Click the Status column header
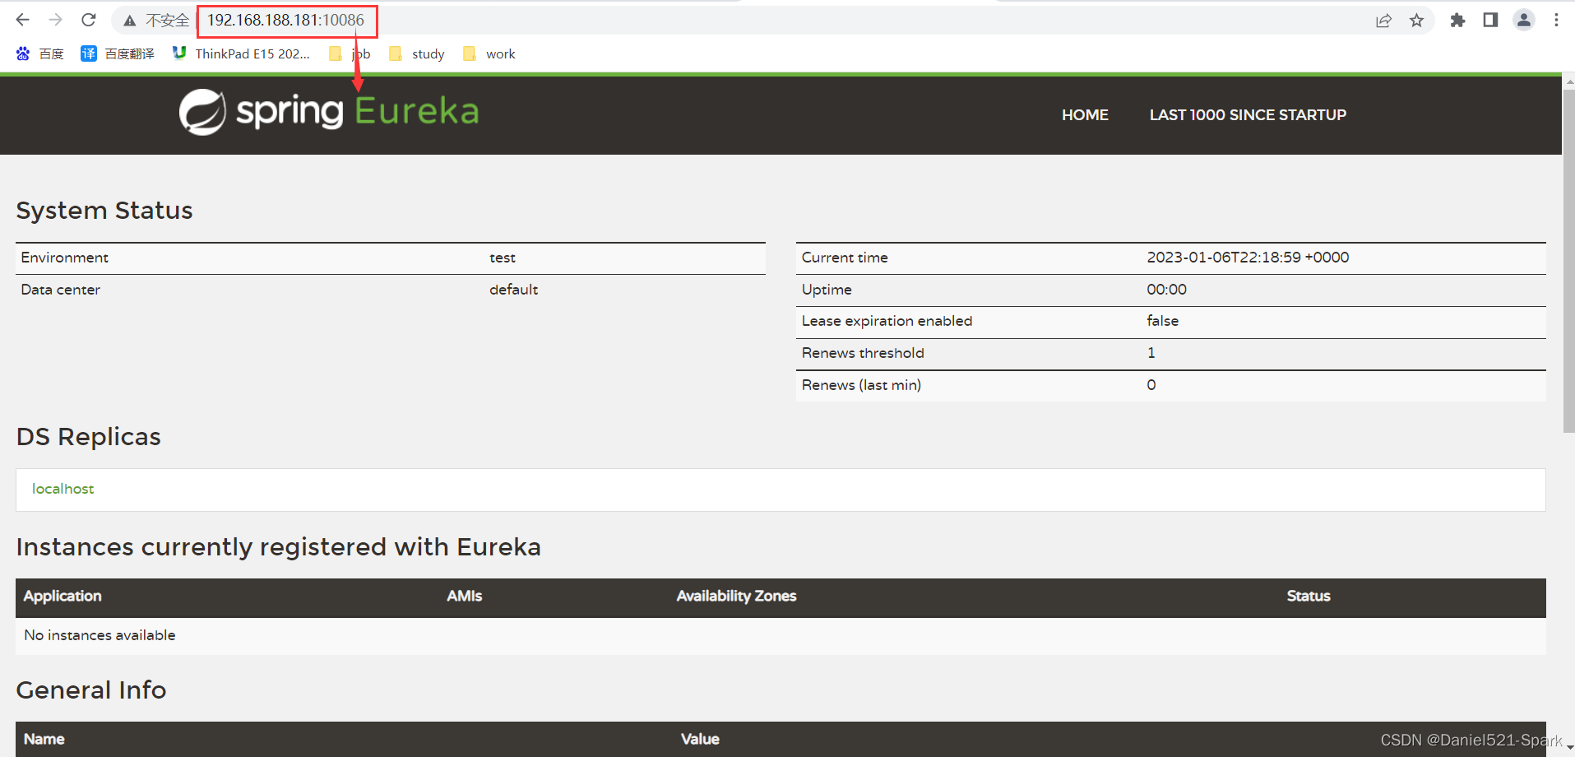1575x757 pixels. [1309, 596]
